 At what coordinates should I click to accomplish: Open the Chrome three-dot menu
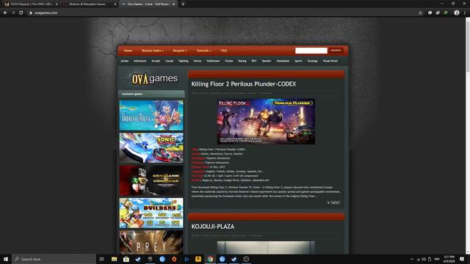[465, 12]
